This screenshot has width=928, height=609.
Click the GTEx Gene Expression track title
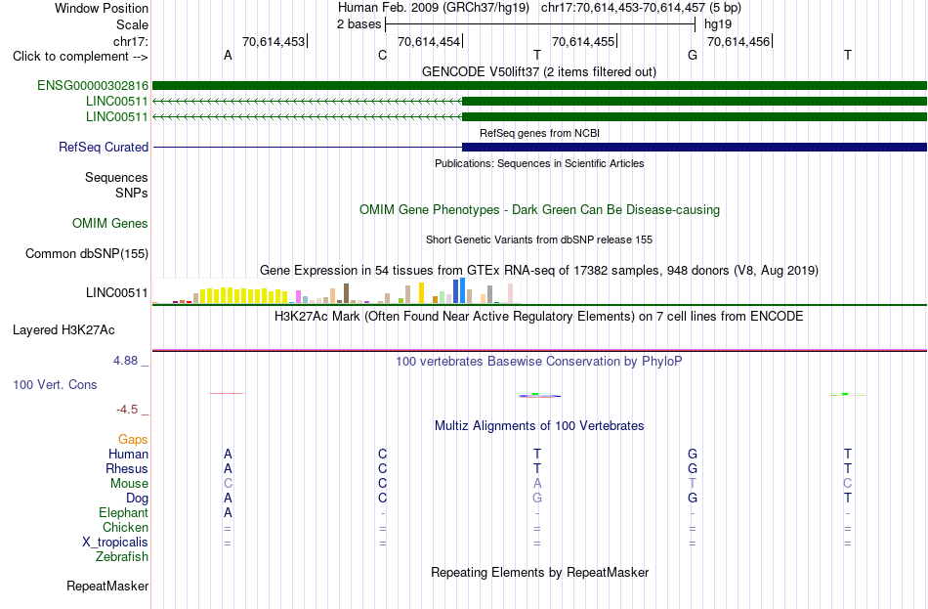tap(539, 270)
